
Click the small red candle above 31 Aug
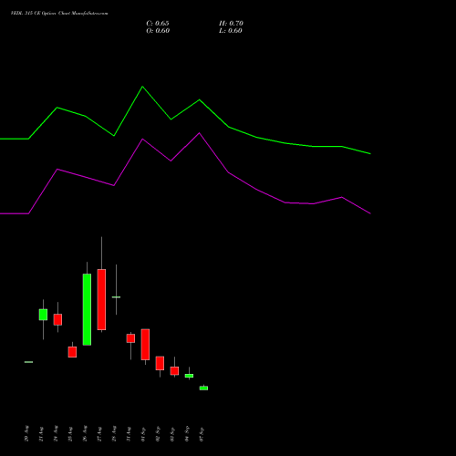click(130, 338)
